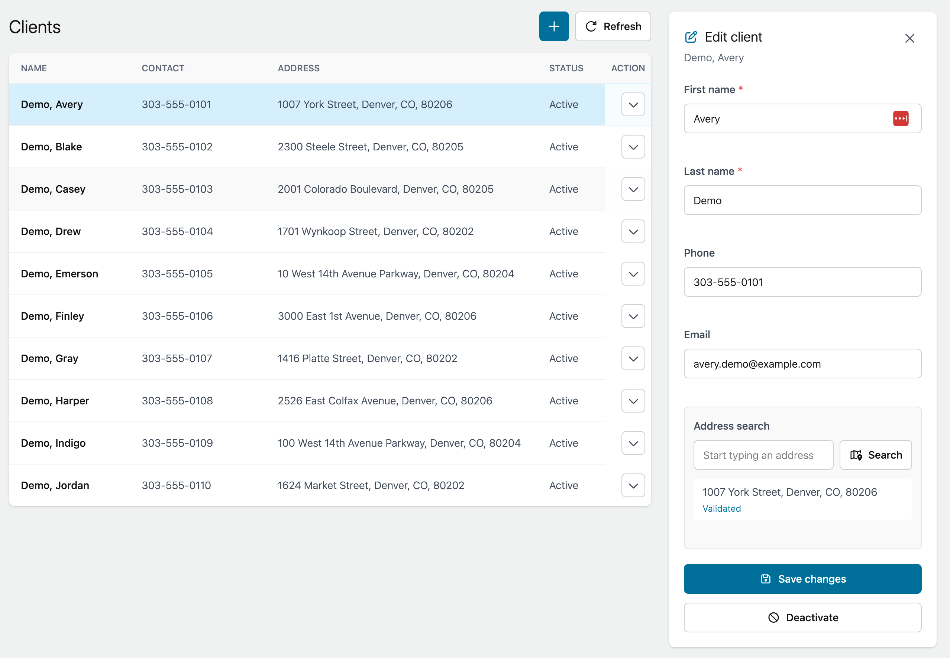
Task: Click the ACTION column header
Action: [628, 68]
